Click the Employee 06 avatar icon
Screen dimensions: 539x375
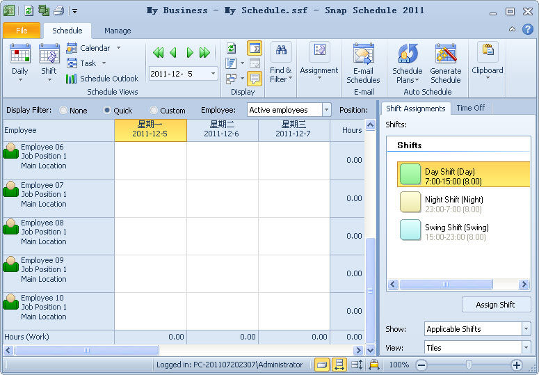(x=10, y=151)
